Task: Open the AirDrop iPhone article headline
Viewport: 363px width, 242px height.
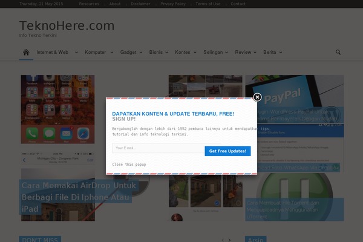Action: (79, 197)
